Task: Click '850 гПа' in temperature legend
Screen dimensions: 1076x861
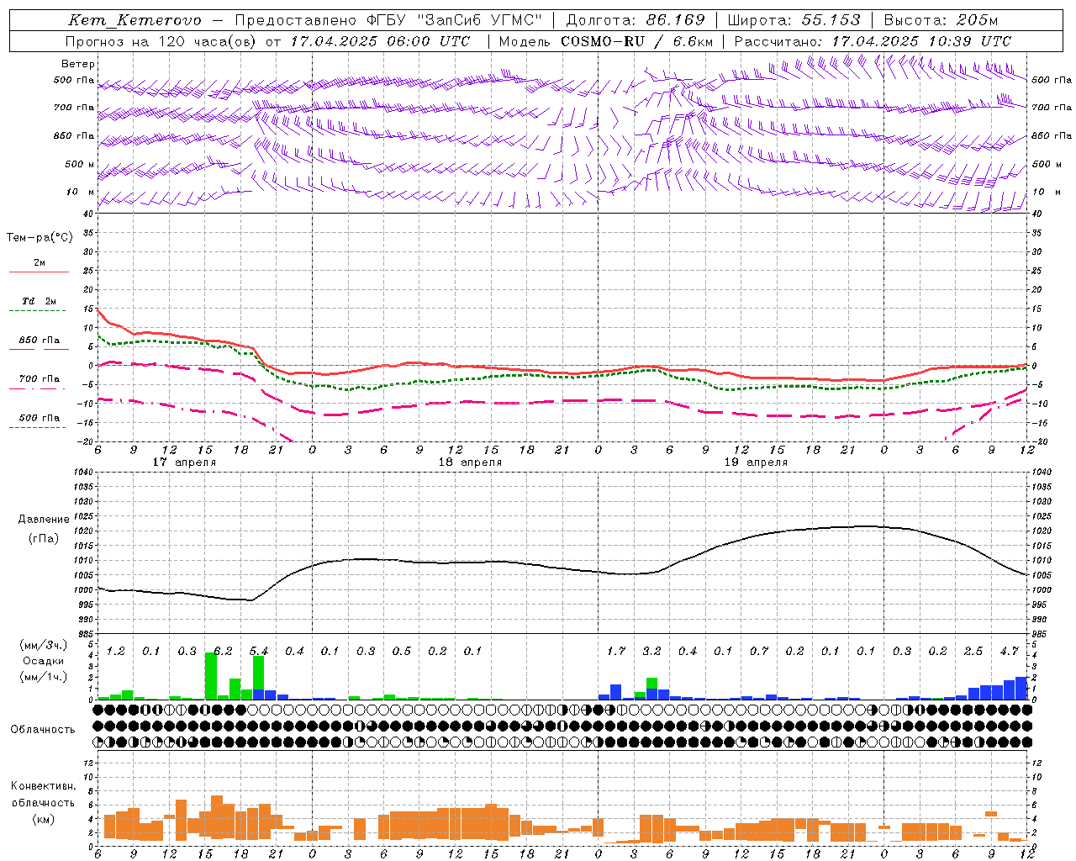Action: [40, 341]
